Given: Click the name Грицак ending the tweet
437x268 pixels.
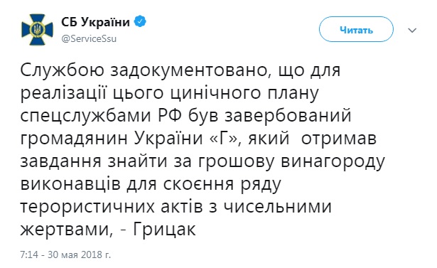Looking at the screenshot, I should (164, 230).
